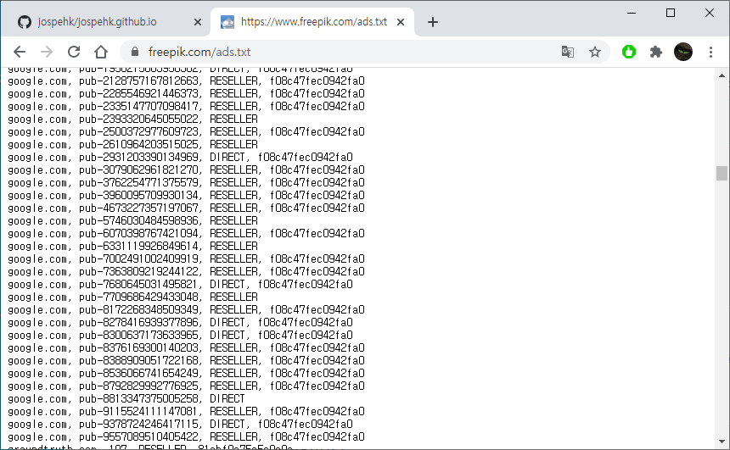Reload the freepik ads.txt page
The width and height of the screenshot is (730, 450).
tap(74, 52)
